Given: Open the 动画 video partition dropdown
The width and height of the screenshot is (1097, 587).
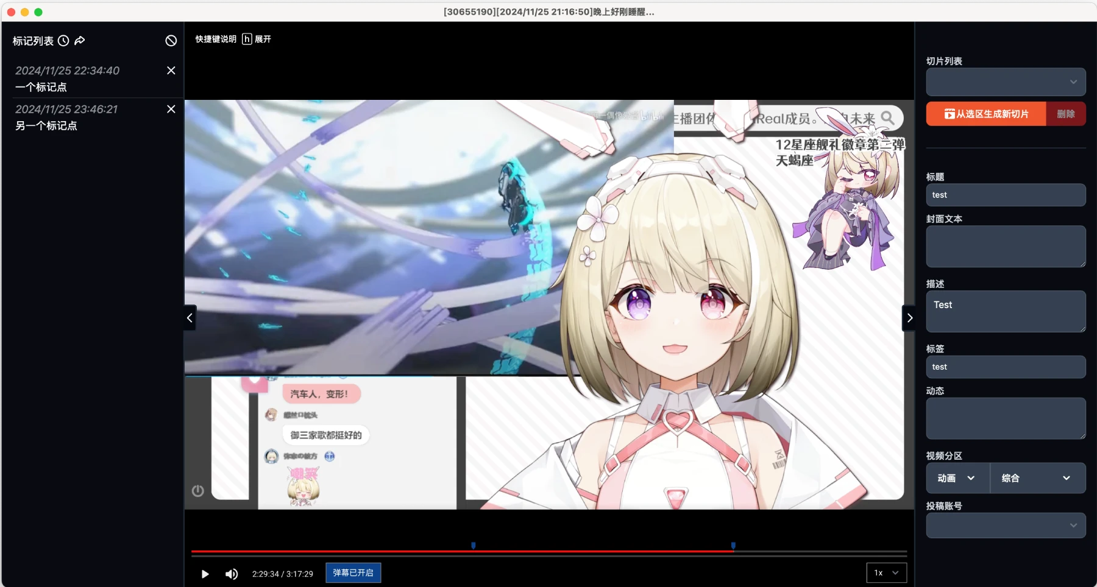Looking at the screenshot, I should [956, 478].
